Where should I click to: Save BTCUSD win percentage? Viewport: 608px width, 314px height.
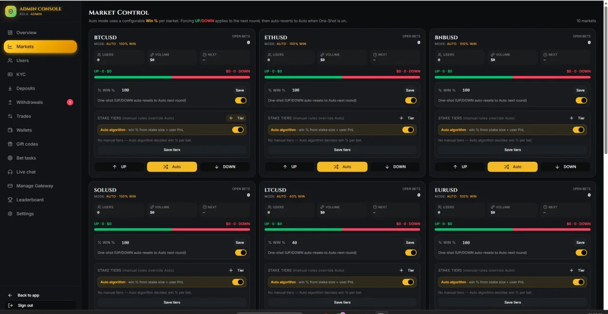[240, 90]
